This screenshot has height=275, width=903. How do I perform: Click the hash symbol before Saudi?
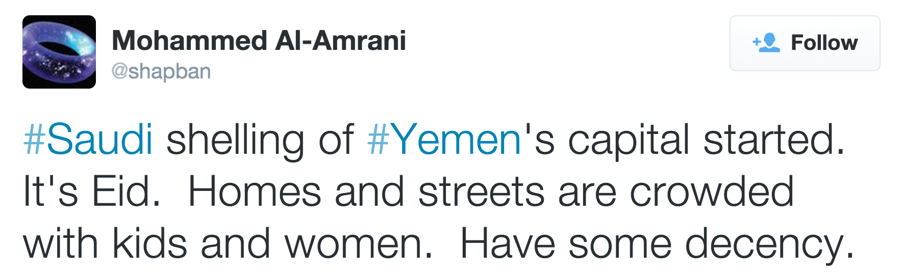(x=35, y=140)
